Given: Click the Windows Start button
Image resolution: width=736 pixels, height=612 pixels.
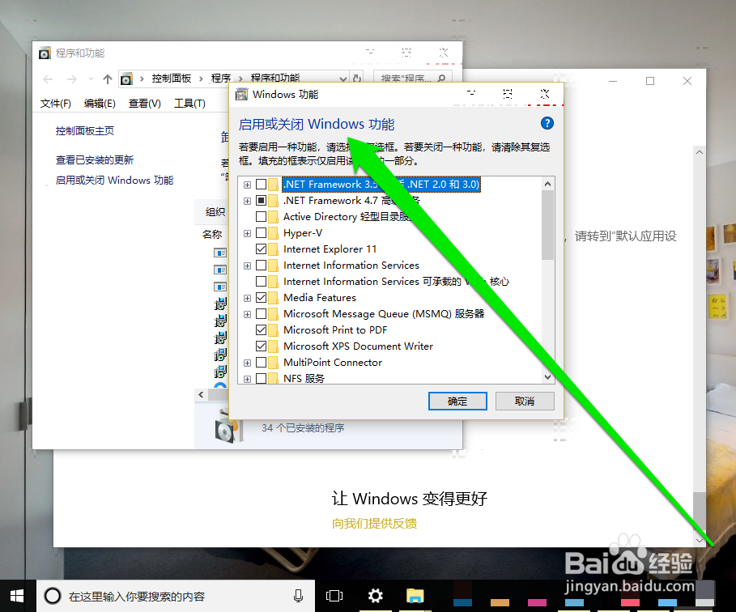Looking at the screenshot, I should point(16,595).
